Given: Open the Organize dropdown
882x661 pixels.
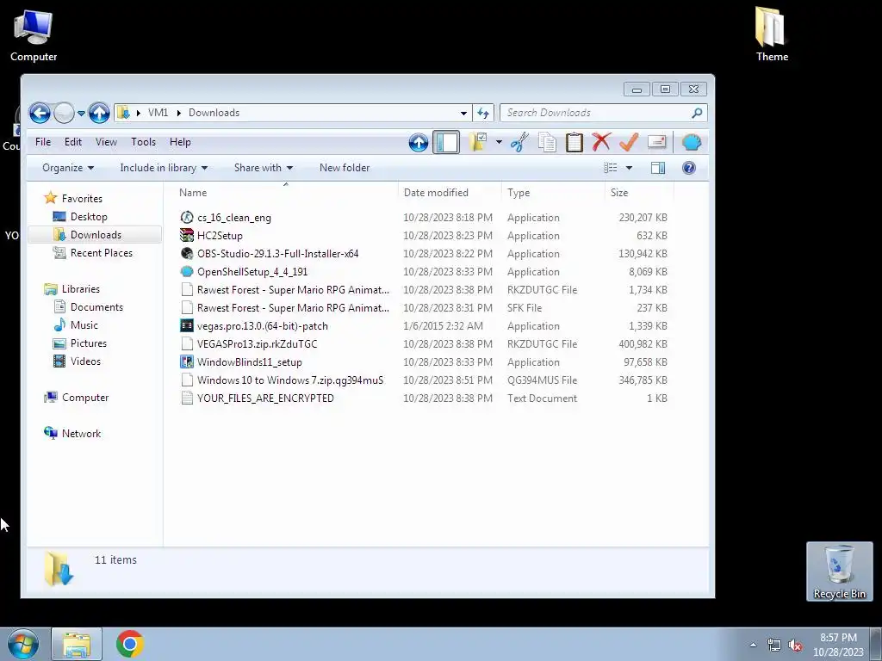Looking at the screenshot, I should click(x=68, y=168).
